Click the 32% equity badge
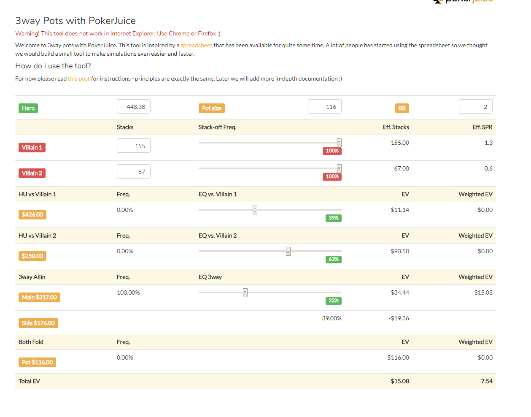The width and height of the screenshot is (531, 417). tap(334, 301)
